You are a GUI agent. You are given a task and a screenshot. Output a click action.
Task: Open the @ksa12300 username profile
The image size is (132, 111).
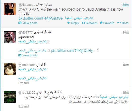[27, 93]
